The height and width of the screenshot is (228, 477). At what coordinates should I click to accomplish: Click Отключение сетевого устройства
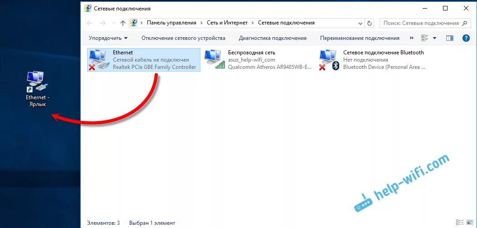coord(184,38)
